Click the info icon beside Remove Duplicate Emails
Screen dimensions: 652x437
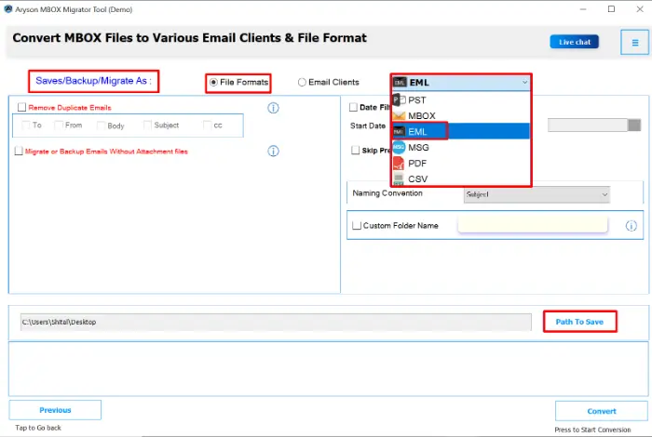pos(273,108)
